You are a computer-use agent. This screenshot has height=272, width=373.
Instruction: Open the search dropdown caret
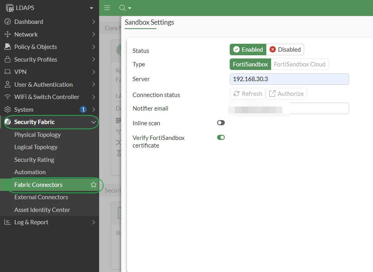click(x=130, y=8)
